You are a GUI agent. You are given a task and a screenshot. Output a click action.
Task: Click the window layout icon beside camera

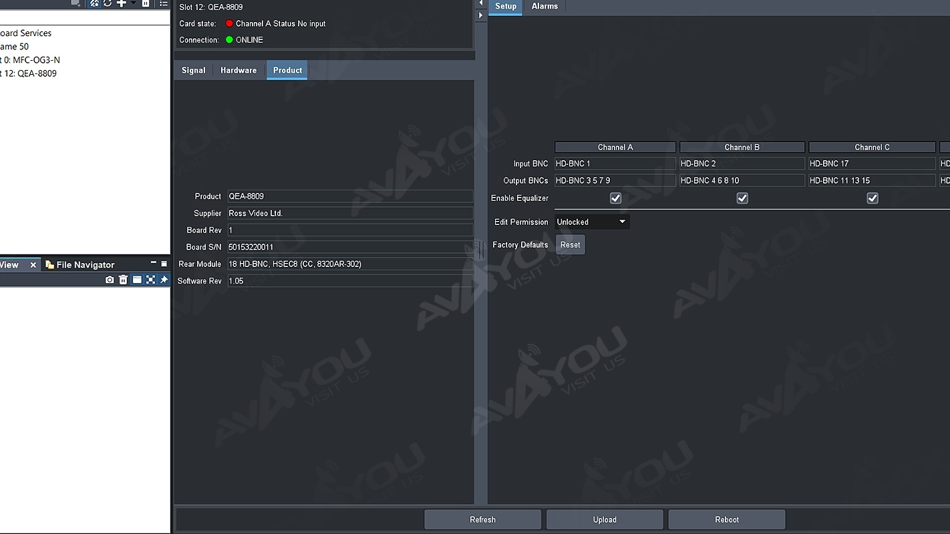pyautogui.click(x=137, y=280)
